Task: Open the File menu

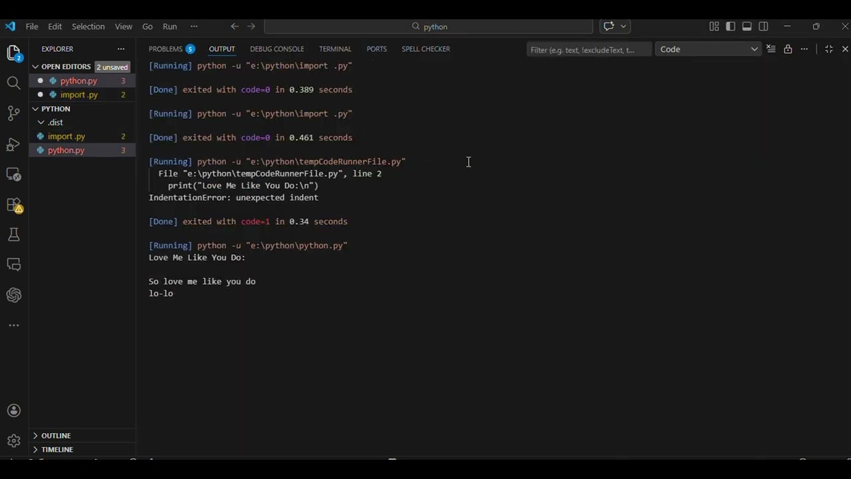Action: click(32, 27)
